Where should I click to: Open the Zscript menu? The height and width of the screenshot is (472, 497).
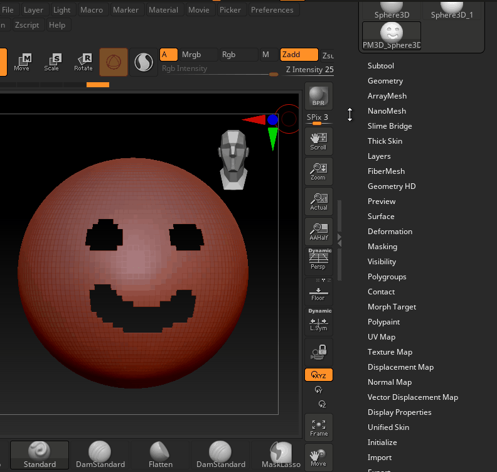tap(27, 24)
